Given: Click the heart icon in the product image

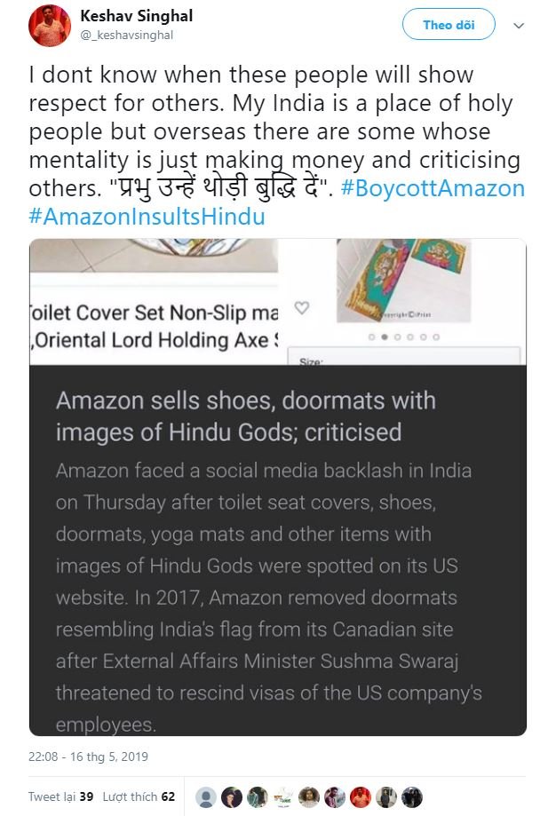Looking at the screenshot, I should [x=302, y=308].
